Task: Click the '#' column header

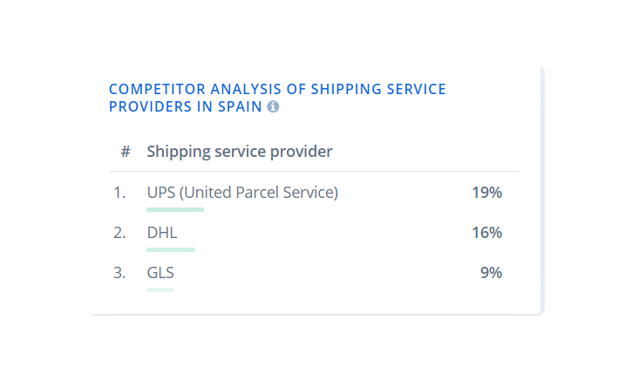Action: (x=126, y=152)
